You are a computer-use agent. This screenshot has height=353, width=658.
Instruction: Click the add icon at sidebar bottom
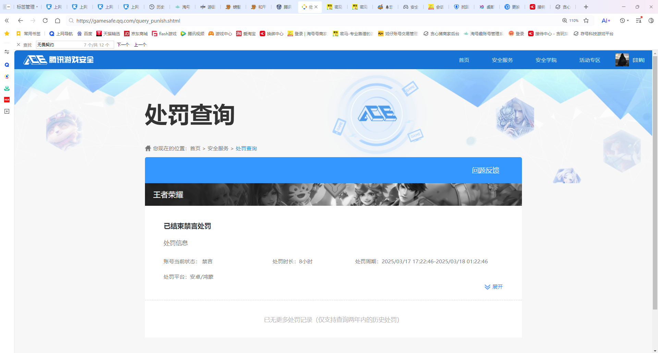pyautogui.click(x=7, y=111)
